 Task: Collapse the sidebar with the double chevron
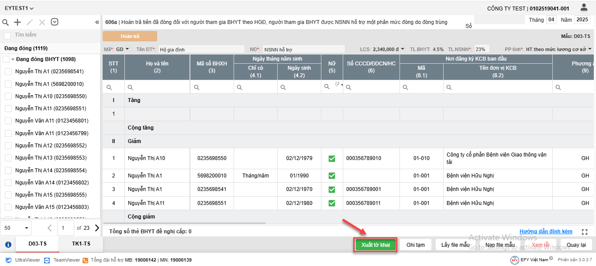97,22
